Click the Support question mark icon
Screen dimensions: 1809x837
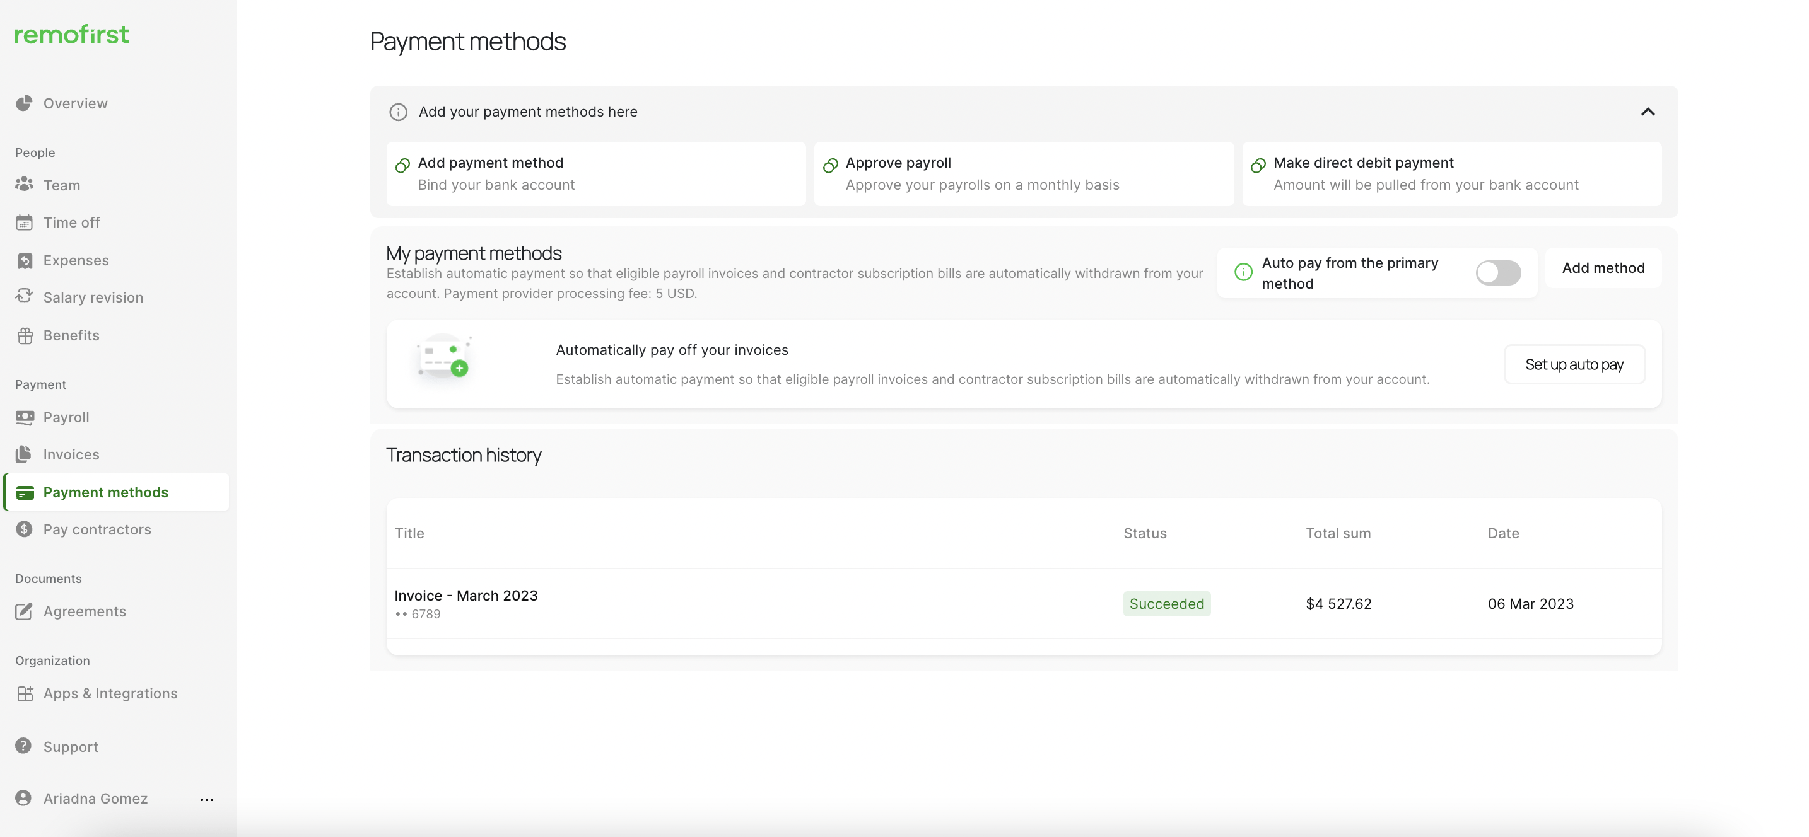click(x=24, y=746)
